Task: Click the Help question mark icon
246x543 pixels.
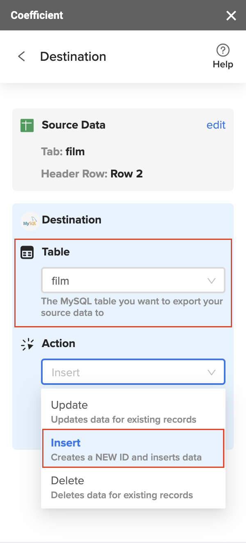Action: click(x=223, y=50)
